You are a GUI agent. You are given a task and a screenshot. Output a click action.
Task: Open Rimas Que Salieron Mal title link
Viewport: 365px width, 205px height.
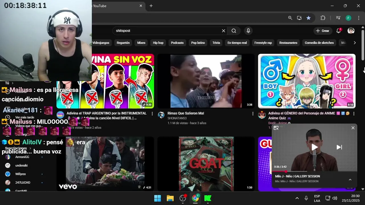pos(186,113)
